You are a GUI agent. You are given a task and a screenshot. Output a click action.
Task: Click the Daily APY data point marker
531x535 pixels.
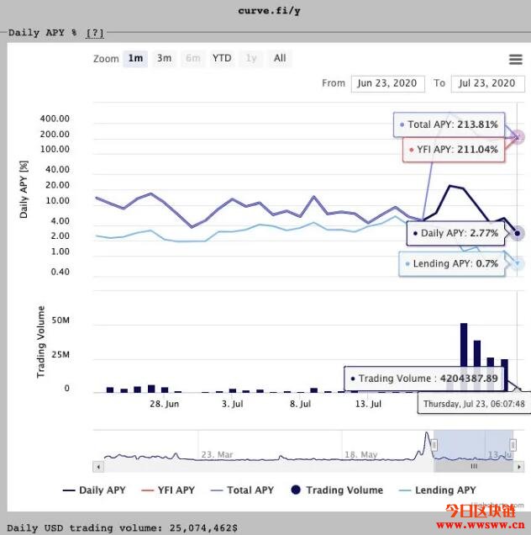tap(518, 233)
